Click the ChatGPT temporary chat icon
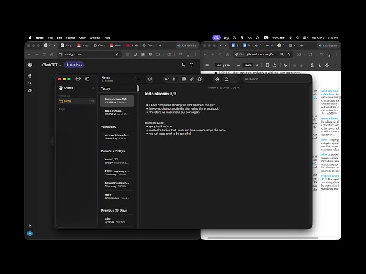 [192, 65]
